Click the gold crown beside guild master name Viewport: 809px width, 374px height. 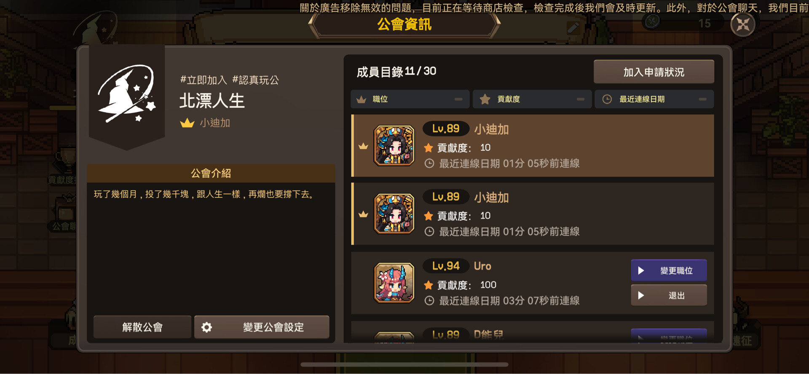pyautogui.click(x=187, y=123)
